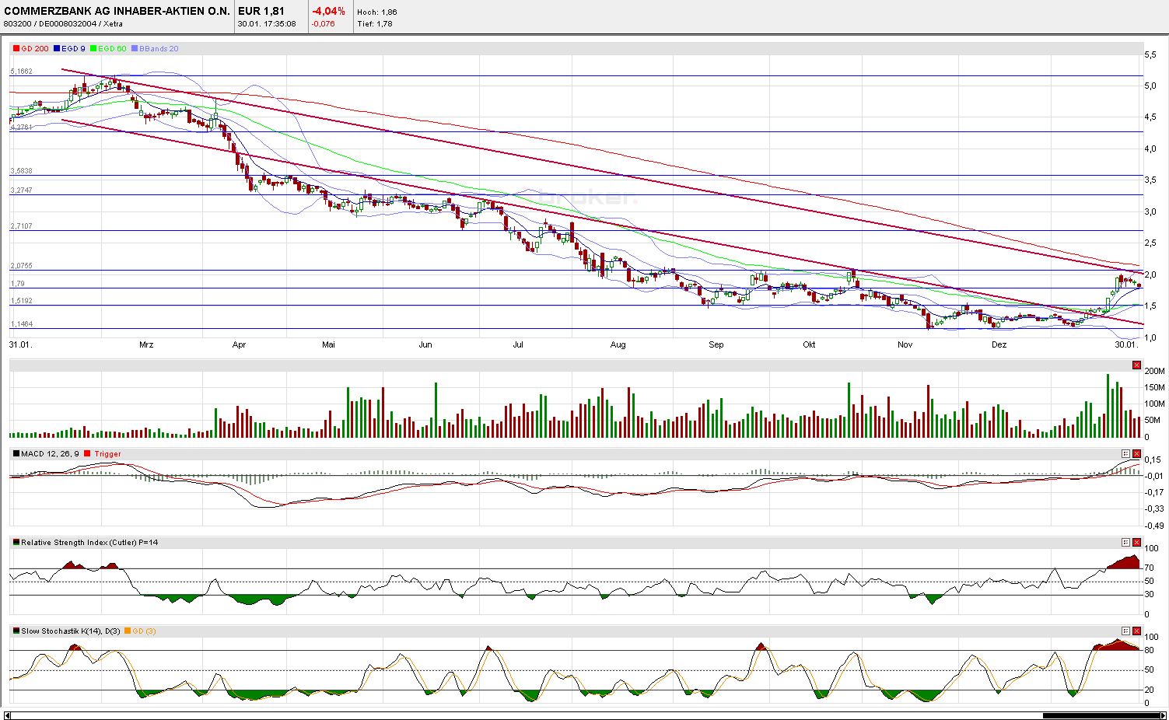Click the green EGD 60 color swatch

[93, 48]
